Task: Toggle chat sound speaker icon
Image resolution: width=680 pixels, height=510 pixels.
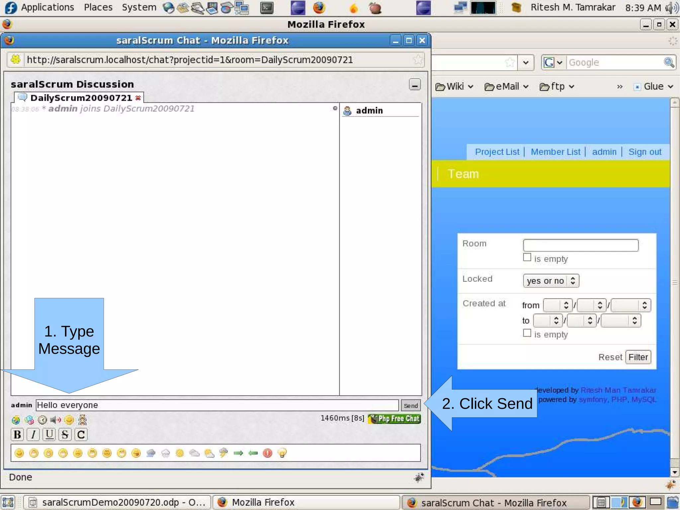Action: (55, 420)
